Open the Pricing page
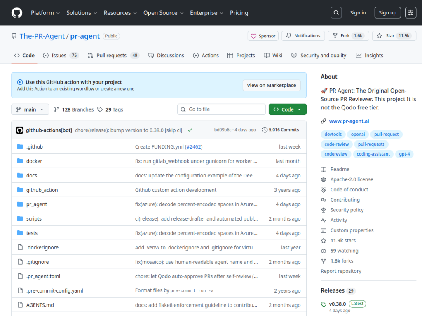The image size is (422, 316). [x=239, y=13]
